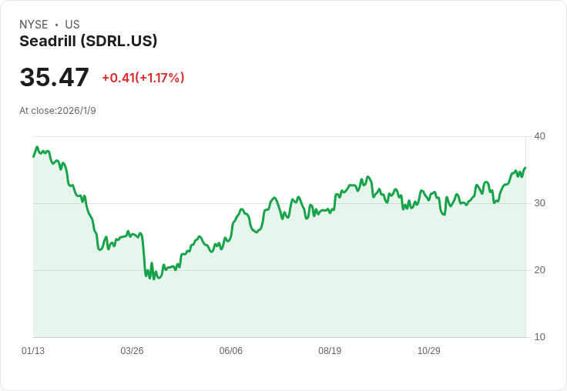Click the 03/26 date axis label
The width and height of the screenshot is (567, 391).
pos(132,351)
